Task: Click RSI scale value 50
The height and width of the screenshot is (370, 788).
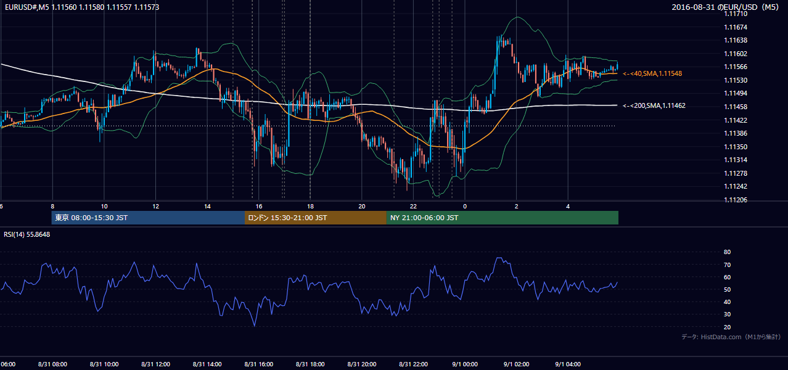Action: coord(727,289)
